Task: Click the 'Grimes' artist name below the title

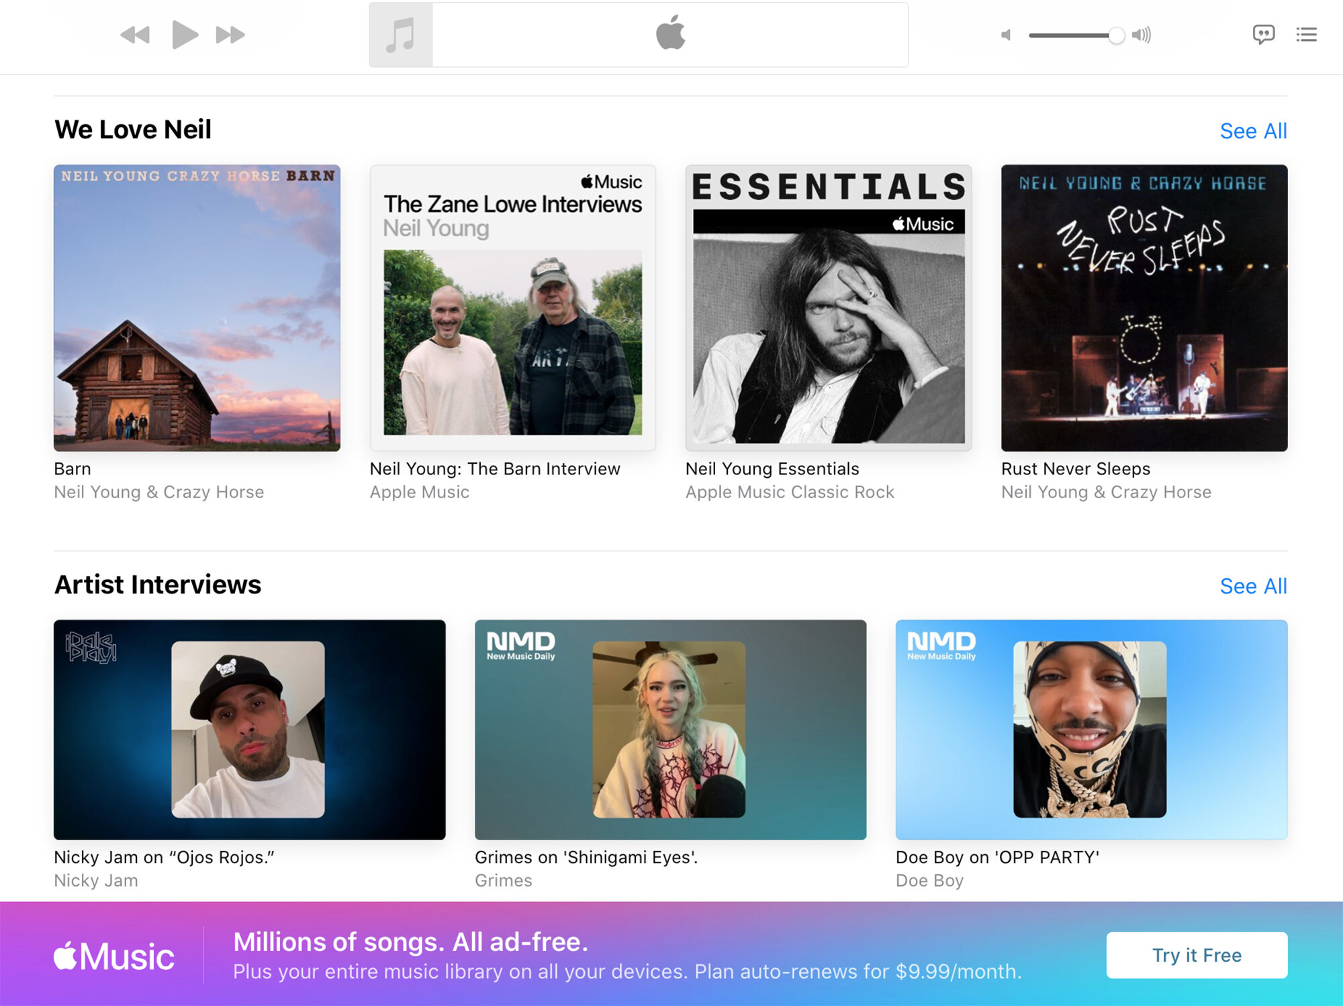Action: click(x=504, y=881)
